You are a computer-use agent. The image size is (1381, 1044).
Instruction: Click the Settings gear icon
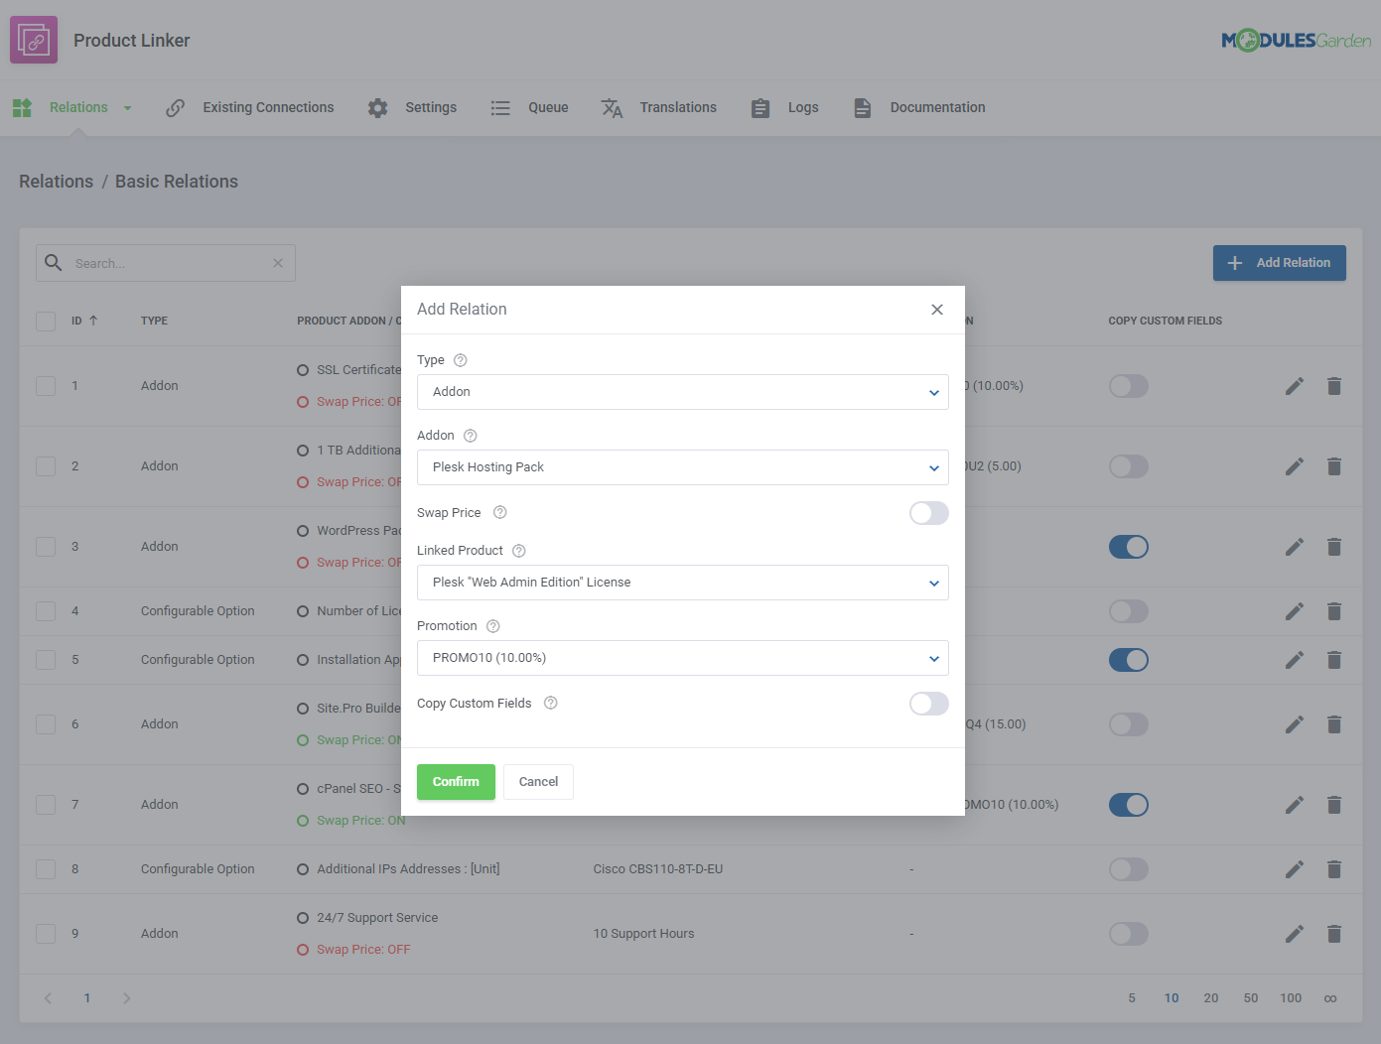click(x=378, y=107)
